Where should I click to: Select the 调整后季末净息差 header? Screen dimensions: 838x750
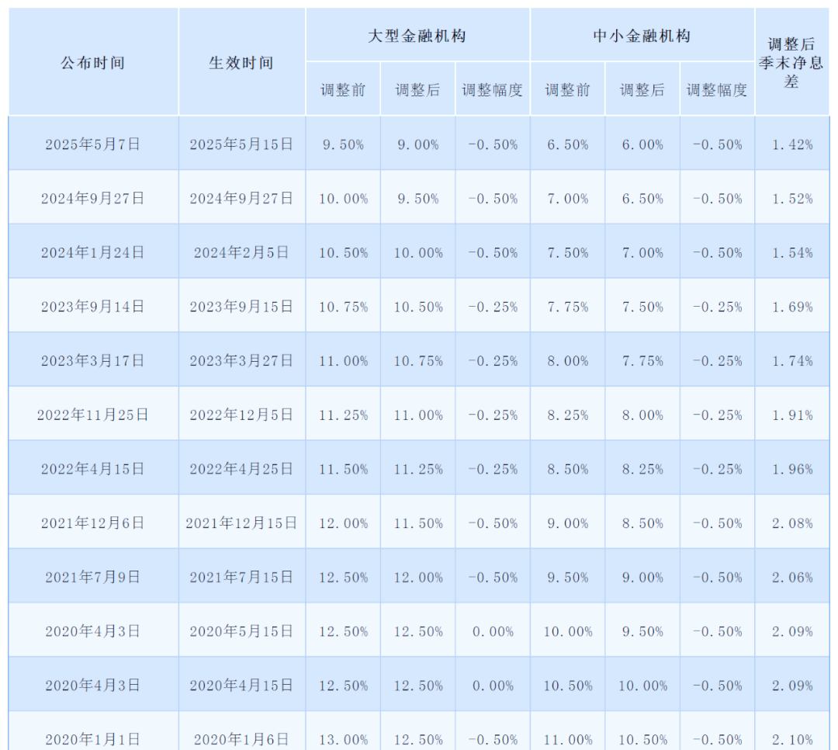(x=791, y=62)
